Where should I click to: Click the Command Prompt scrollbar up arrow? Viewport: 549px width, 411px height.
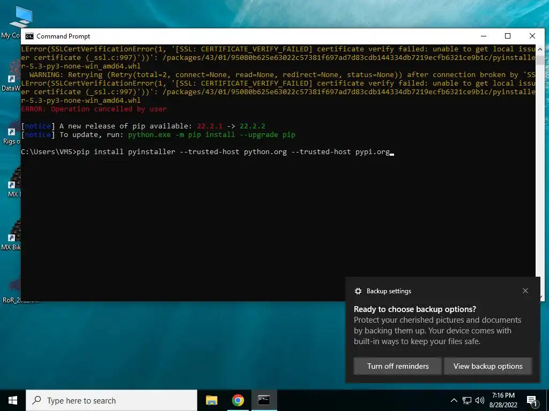click(539, 49)
